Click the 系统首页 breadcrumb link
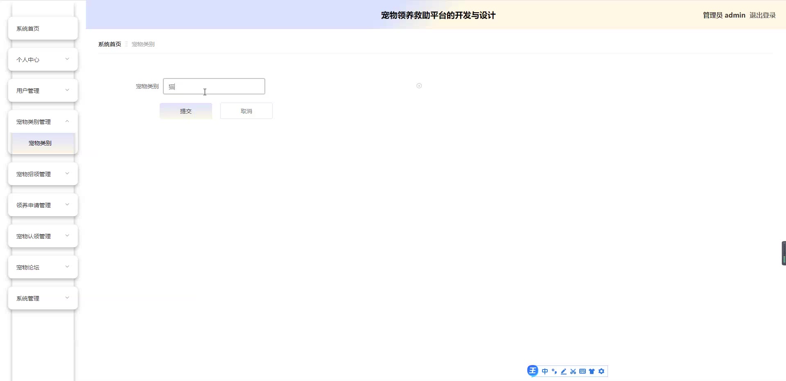Image resolution: width=786 pixels, height=381 pixels. click(110, 44)
